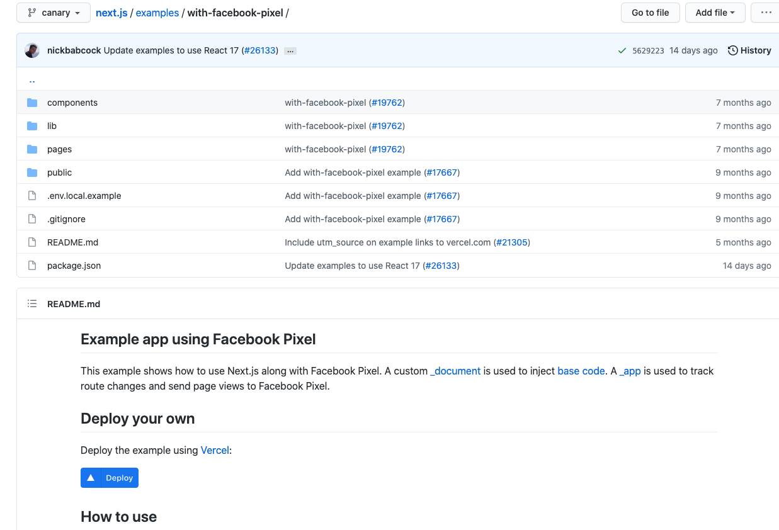
Task: Open PR #21305 in README.md row
Action: click(512, 242)
